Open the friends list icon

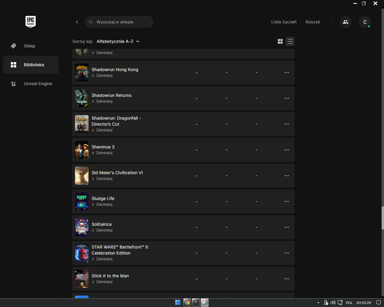pos(346,22)
